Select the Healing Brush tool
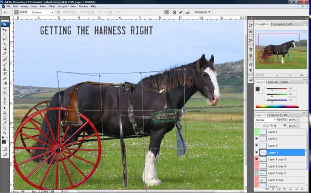 point(5,60)
